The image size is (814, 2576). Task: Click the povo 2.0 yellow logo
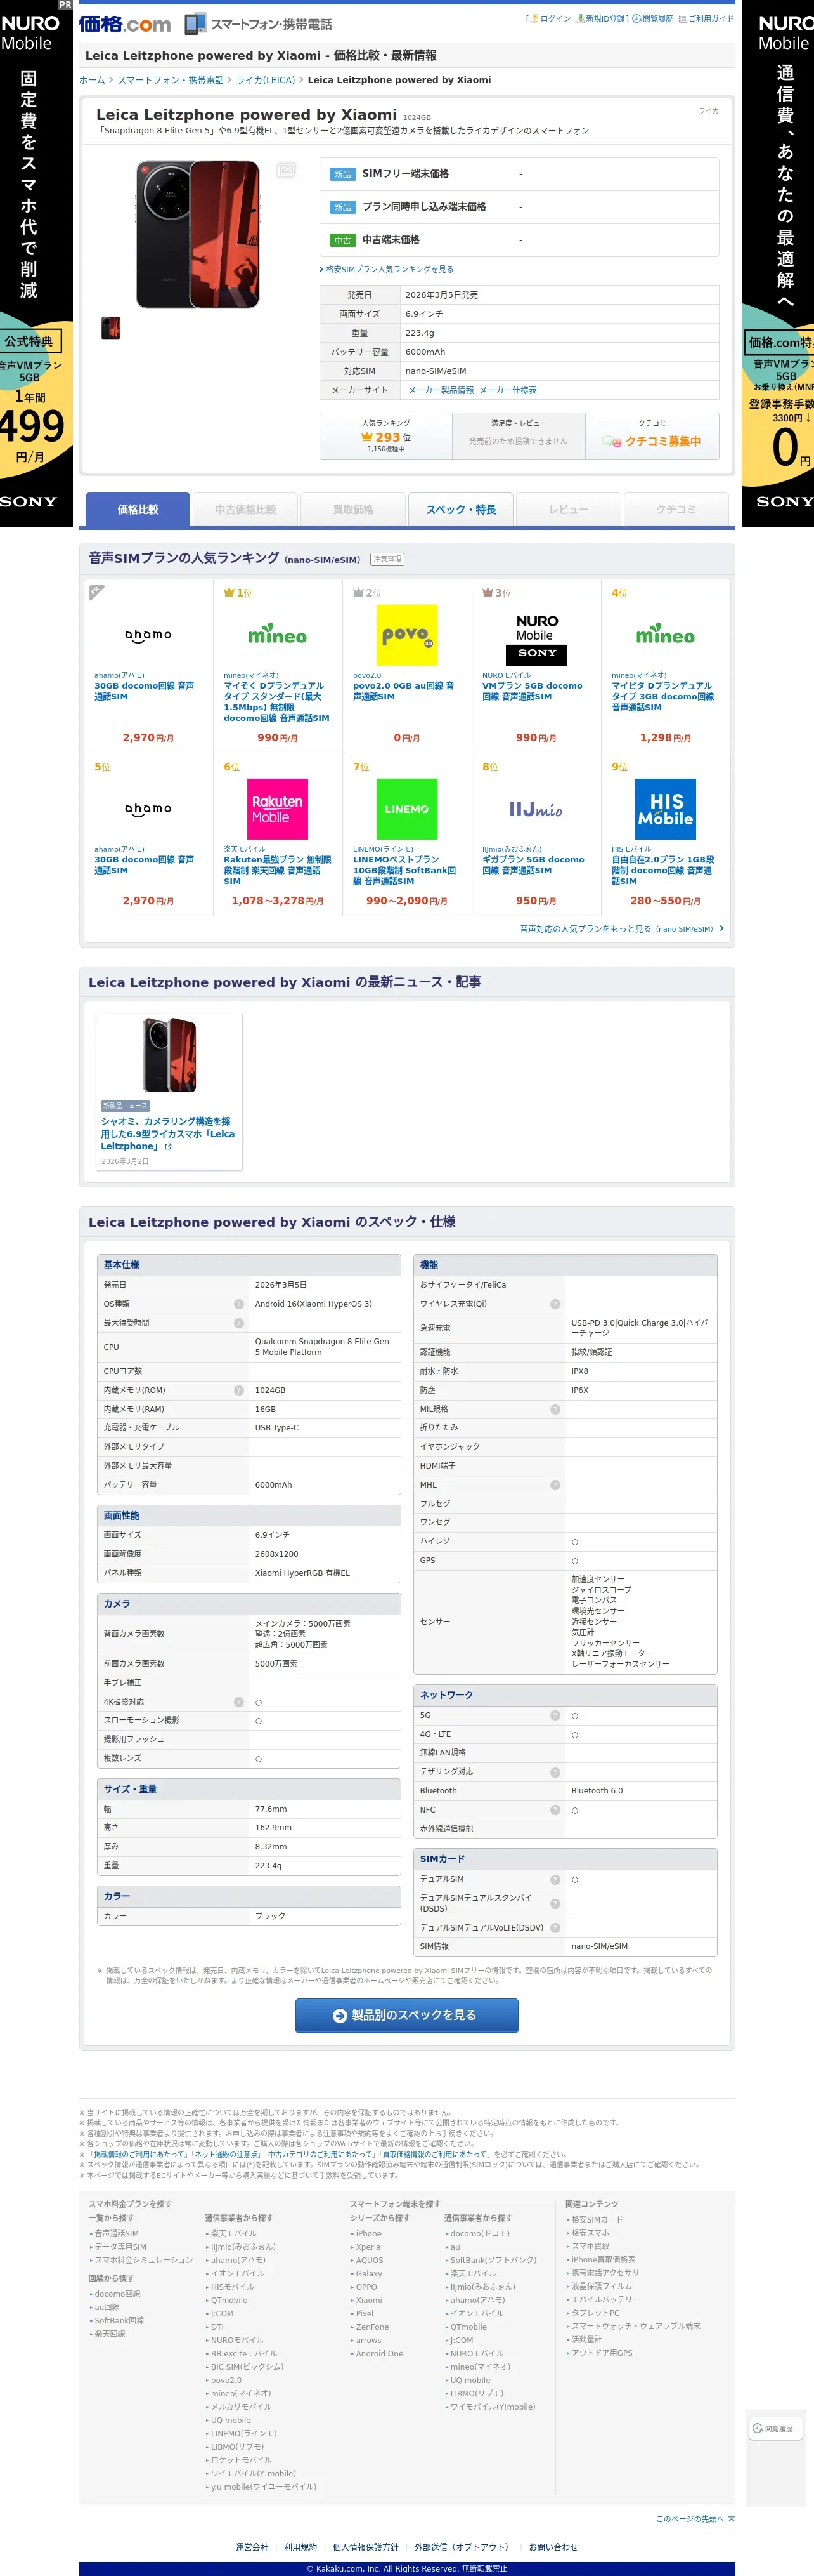coord(406,635)
